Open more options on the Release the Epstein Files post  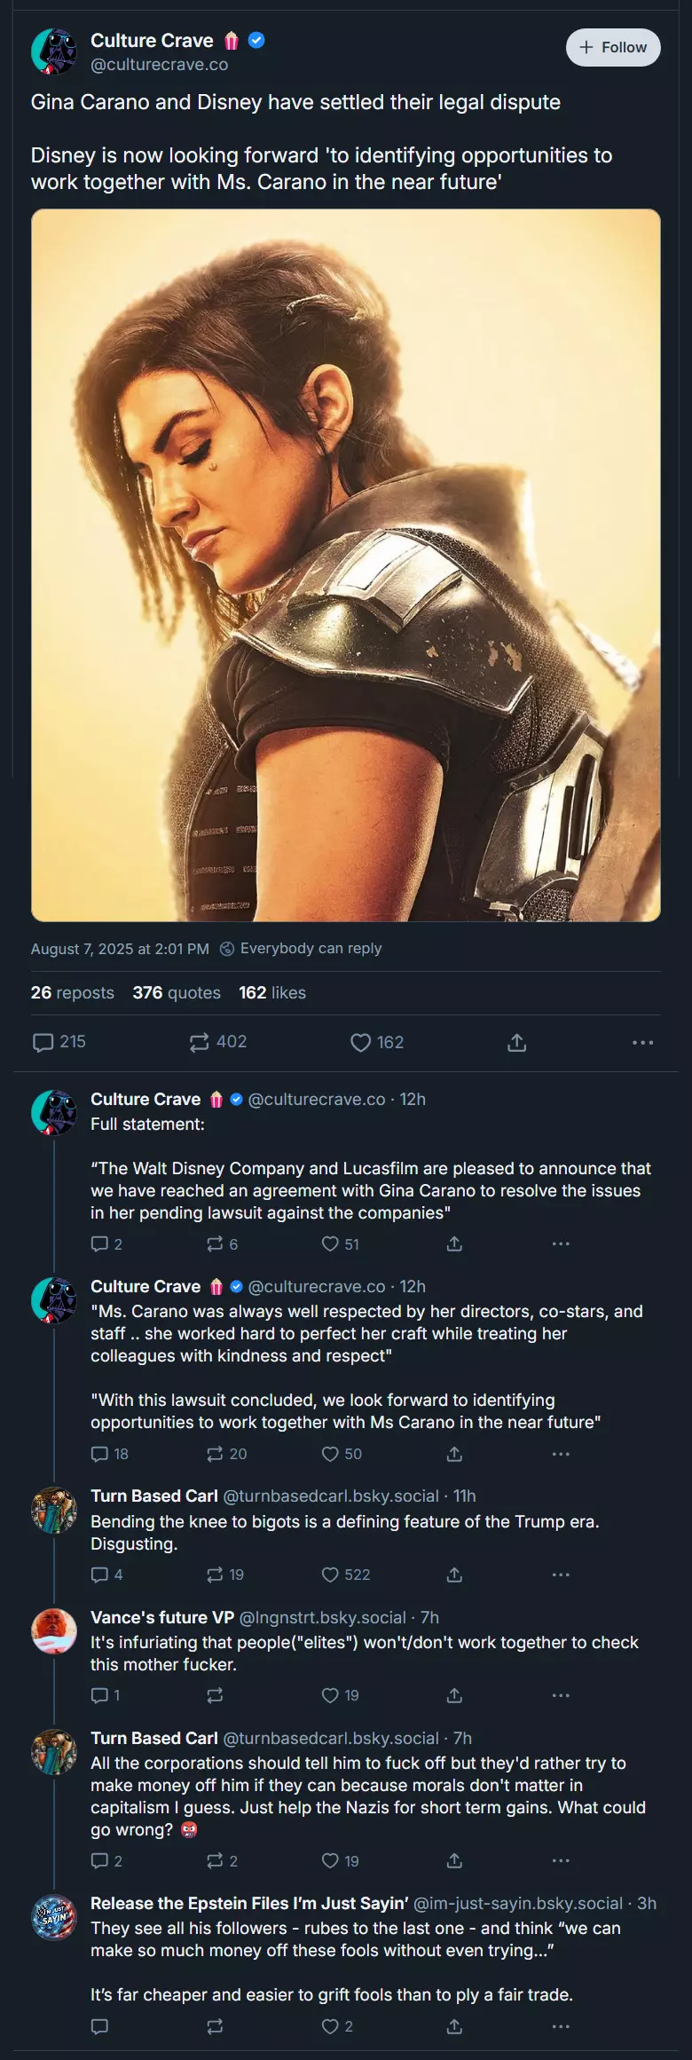[561, 2026]
